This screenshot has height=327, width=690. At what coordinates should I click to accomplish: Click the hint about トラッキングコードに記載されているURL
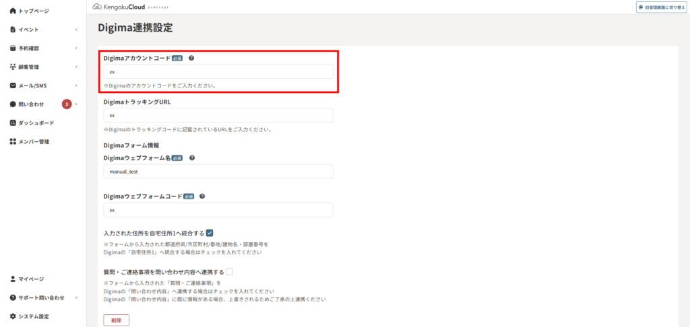pyautogui.click(x=187, y=130)
